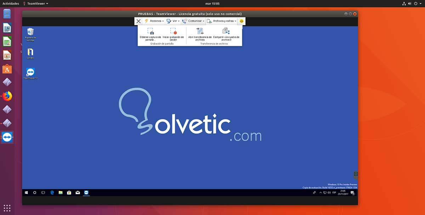
Task: Expand the Archivos y extras menu
Action: tap(222, 21)
